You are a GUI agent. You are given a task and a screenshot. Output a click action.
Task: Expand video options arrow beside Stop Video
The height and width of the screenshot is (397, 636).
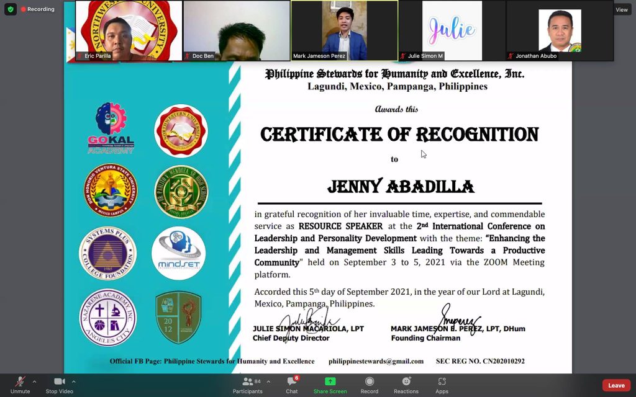pyautogui.click(x=74, y=381)
